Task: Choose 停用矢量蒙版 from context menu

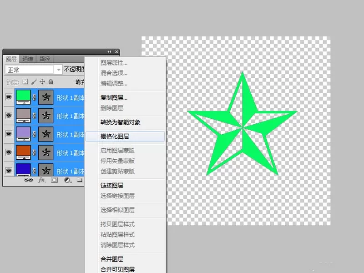Action: tap(125, 161)
